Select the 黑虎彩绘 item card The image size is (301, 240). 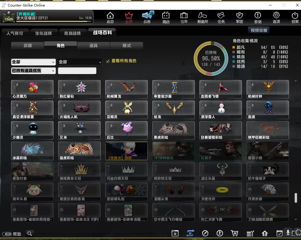click(173, 130)
